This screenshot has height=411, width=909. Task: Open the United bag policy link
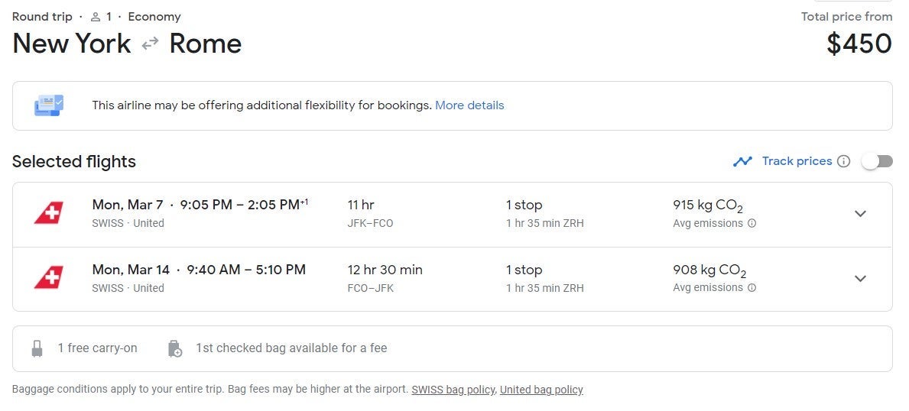click(541, 390)
